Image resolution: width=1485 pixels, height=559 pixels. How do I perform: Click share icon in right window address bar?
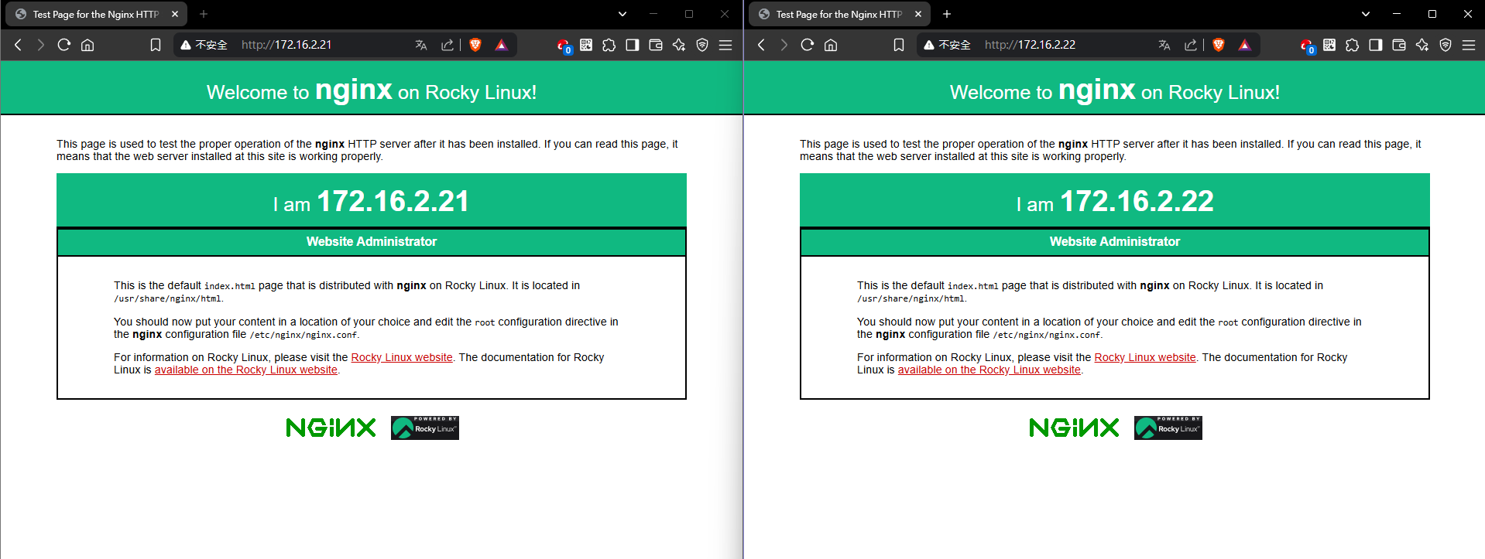(1191, 45)
